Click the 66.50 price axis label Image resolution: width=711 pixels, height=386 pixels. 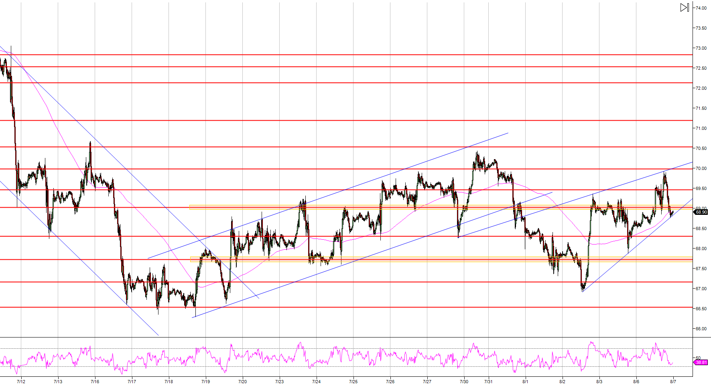[x=701, y=309]
